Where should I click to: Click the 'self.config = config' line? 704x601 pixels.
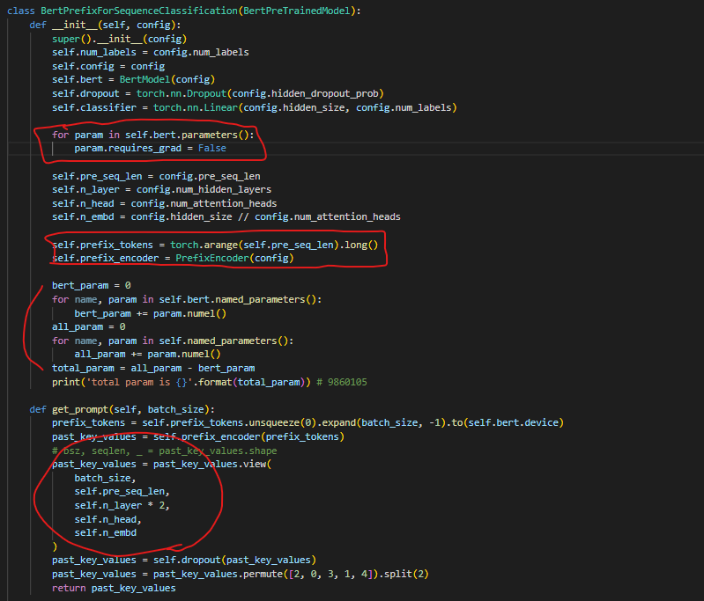(x=108, y=66)
